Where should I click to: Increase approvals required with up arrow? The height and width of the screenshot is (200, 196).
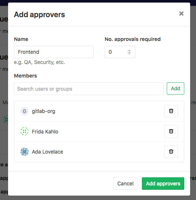[x=129, y=50]
